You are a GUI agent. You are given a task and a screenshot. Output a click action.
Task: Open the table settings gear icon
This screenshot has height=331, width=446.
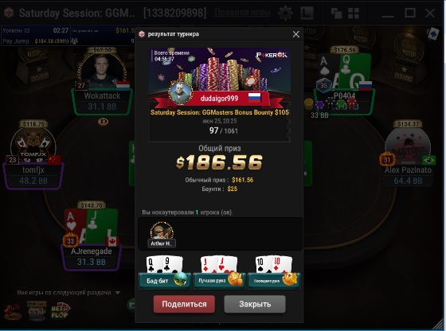(285, 13)
